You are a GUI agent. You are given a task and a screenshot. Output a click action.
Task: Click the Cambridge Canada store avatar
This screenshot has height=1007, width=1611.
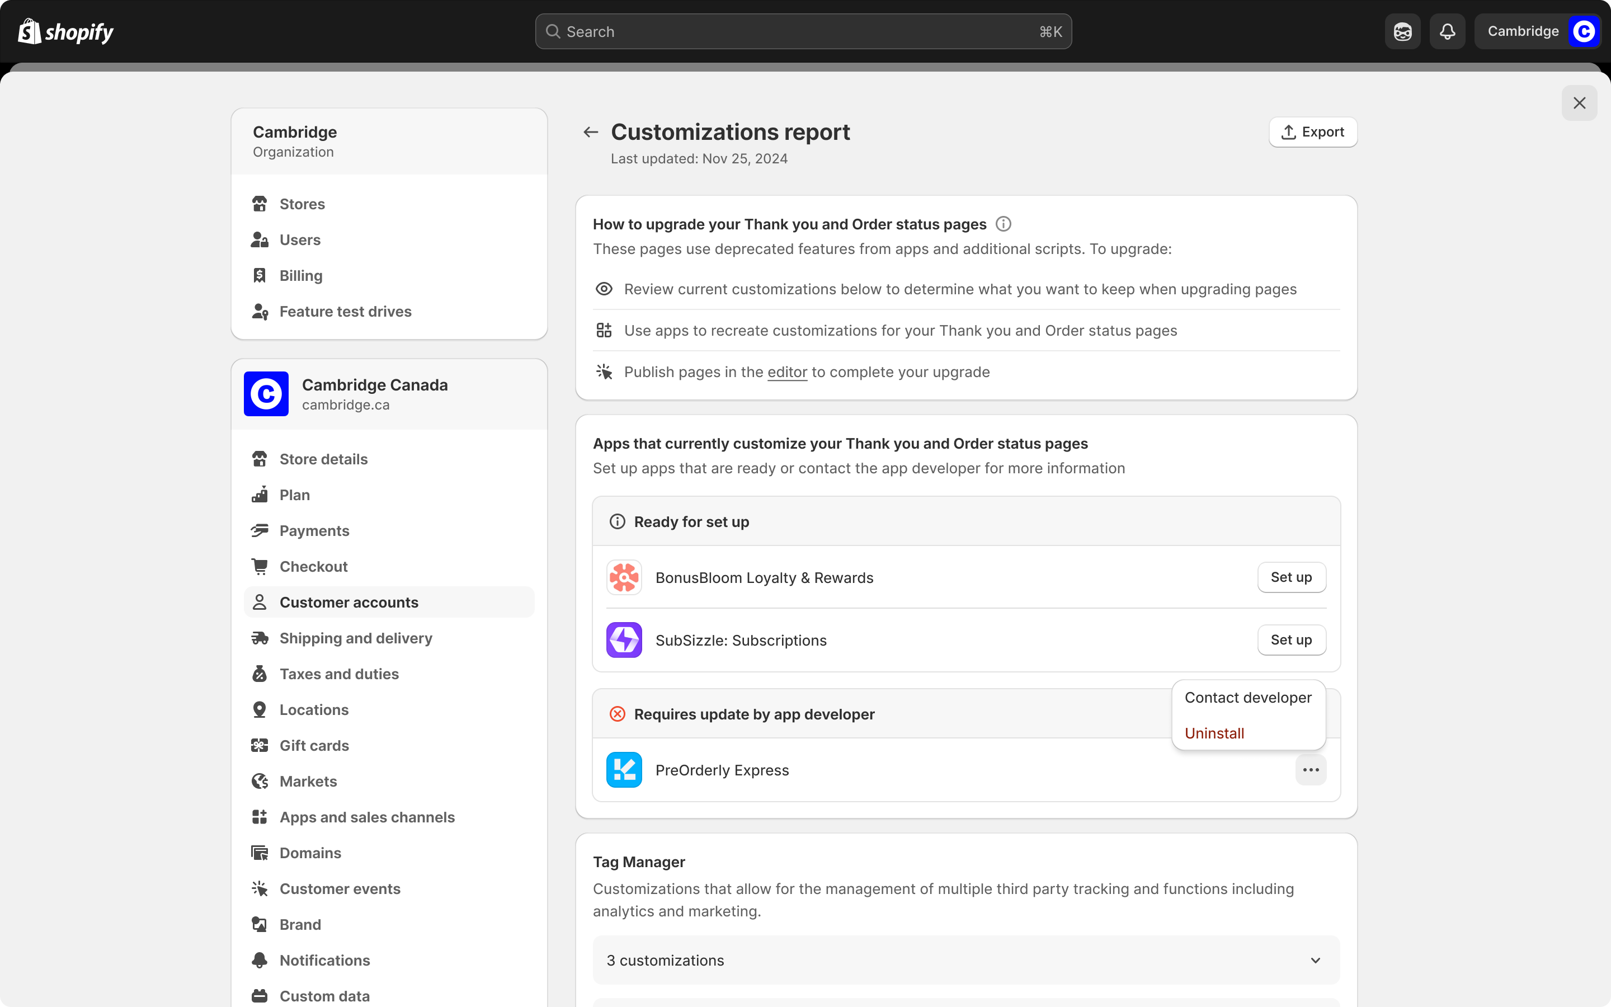click(266, 394)
